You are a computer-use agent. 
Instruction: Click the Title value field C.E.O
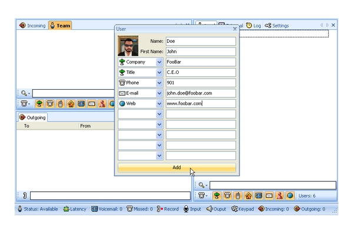(x=201, y=72)
